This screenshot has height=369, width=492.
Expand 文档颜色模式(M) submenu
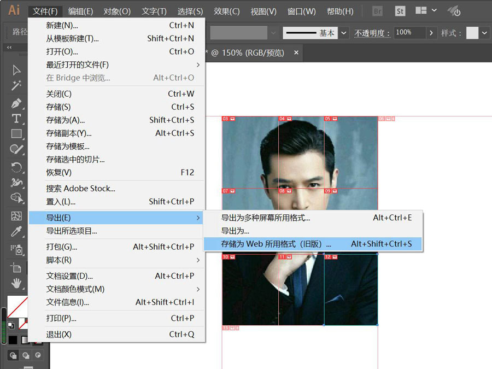point(198,289)
